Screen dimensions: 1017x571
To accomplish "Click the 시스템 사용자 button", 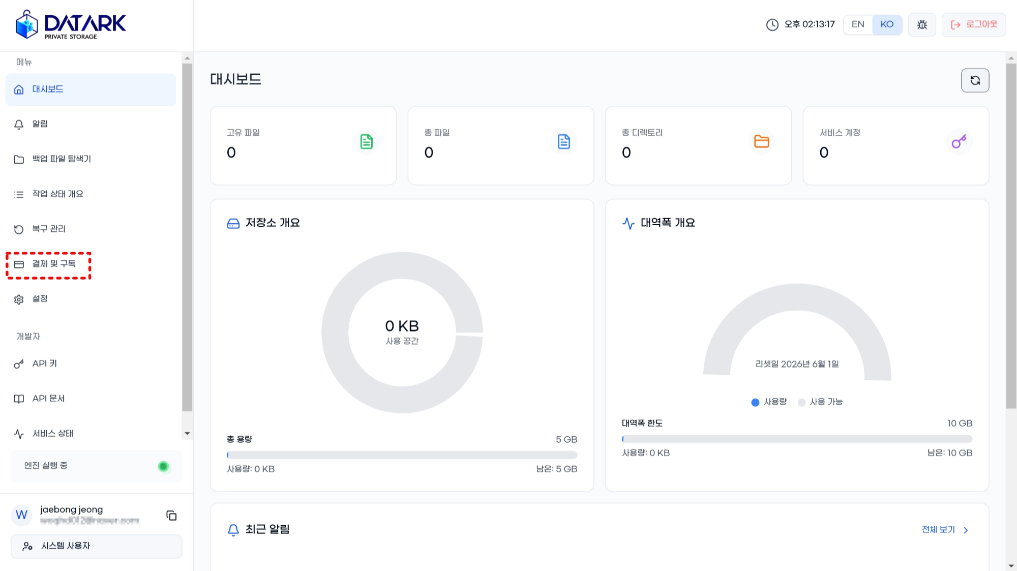I will 96,546.
